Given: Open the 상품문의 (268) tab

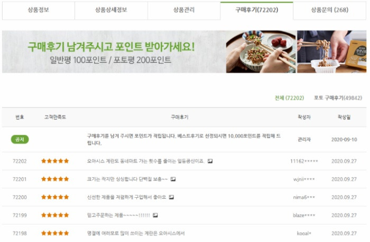Looking at the screenshot, I should click(x=330, y=11).
